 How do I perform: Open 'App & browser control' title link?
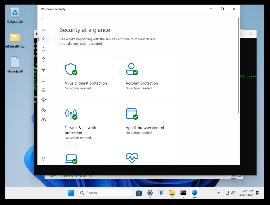tap(145, 128)
